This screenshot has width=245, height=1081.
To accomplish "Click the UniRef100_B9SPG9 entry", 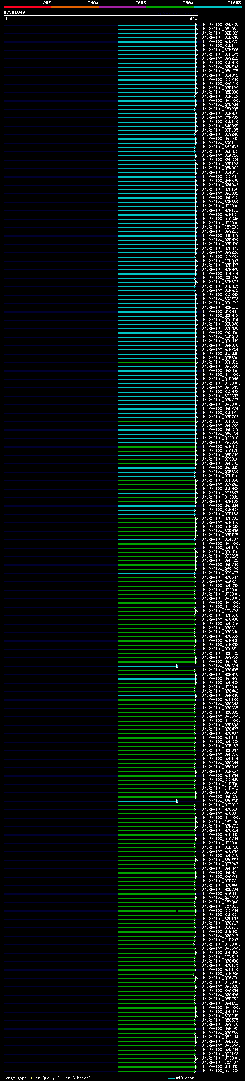I will click(x=220, y=658).
